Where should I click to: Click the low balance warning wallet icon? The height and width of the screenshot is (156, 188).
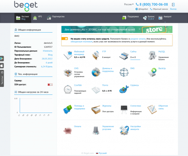[x=65, y=39]
